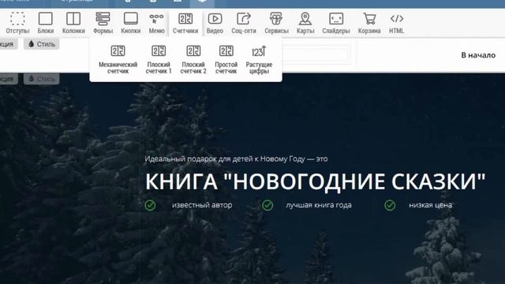505x284 pixels.
Task: Open the Меню widgets group
Action: click(x=156, y=23)
